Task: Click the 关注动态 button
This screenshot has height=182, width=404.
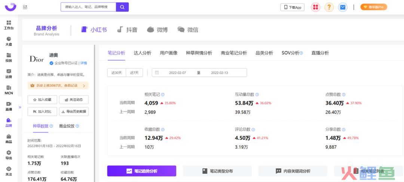Action: coord(74,100)
